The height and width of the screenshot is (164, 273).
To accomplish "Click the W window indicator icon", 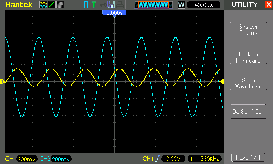I will point(181,5).
